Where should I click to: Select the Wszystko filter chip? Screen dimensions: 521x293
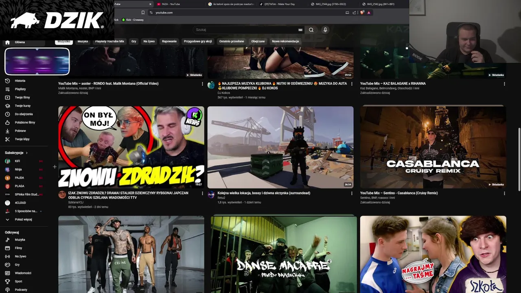pos(64,42)
